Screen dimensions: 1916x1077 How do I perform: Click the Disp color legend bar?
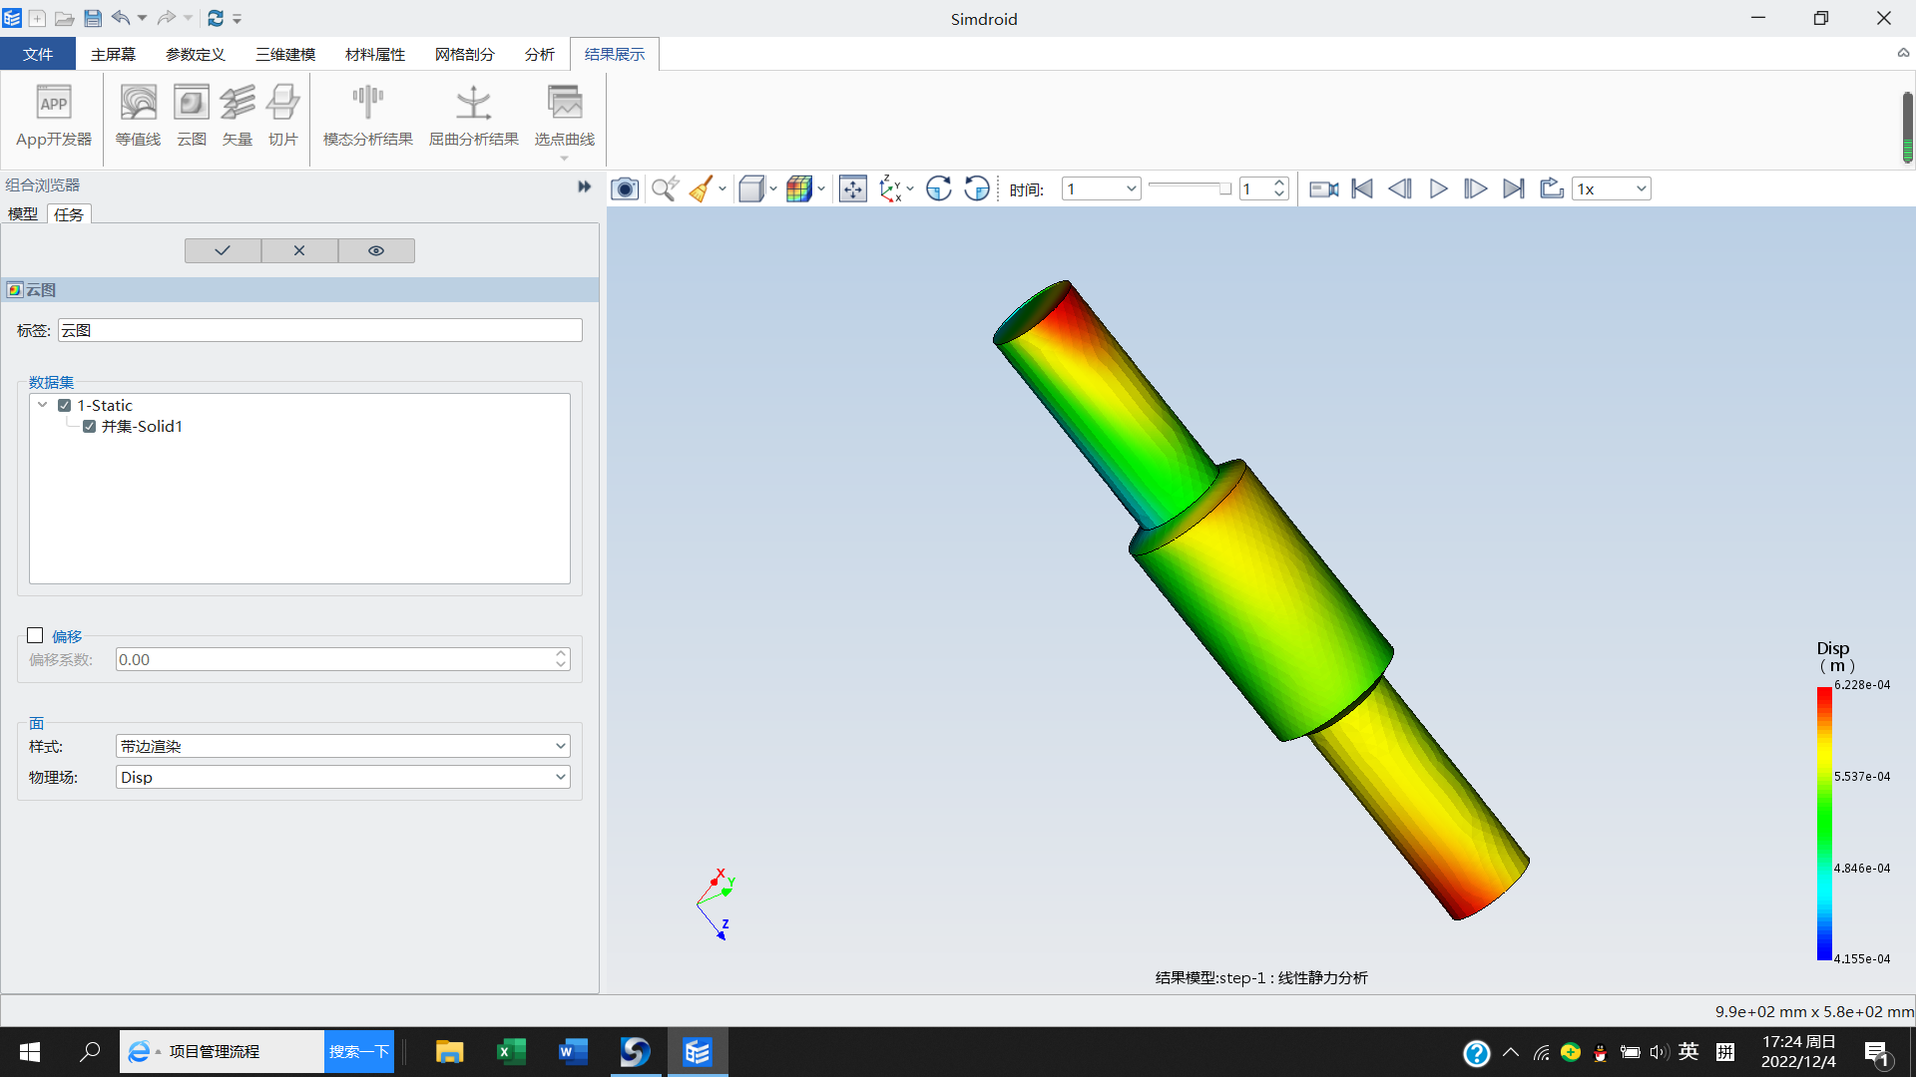tap(1824, 824)
